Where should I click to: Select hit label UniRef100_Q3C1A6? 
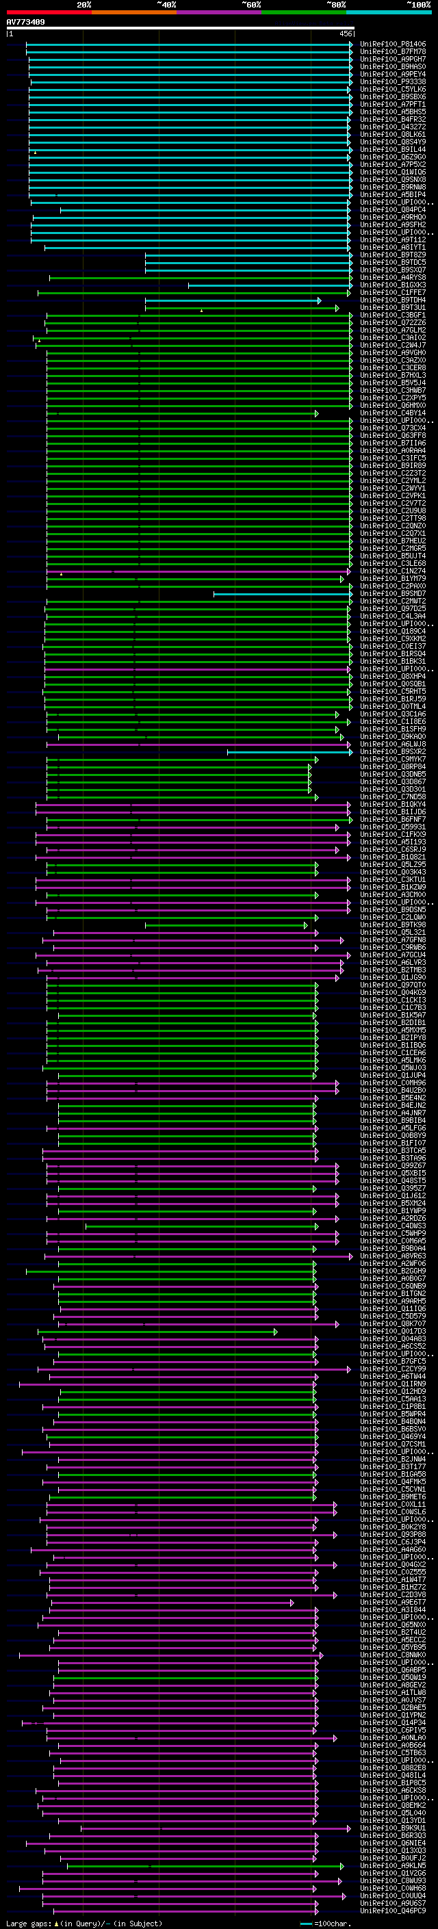(x=393, y=714)
